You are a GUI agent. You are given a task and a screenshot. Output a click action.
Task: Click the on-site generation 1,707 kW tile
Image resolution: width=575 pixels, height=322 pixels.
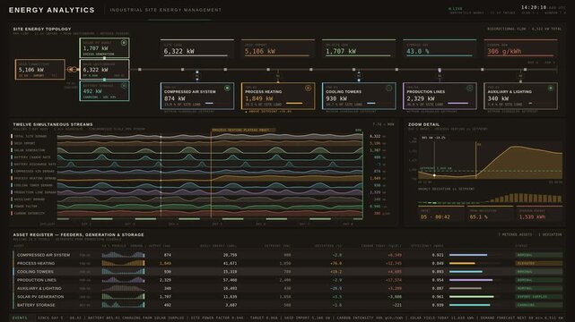359,48
